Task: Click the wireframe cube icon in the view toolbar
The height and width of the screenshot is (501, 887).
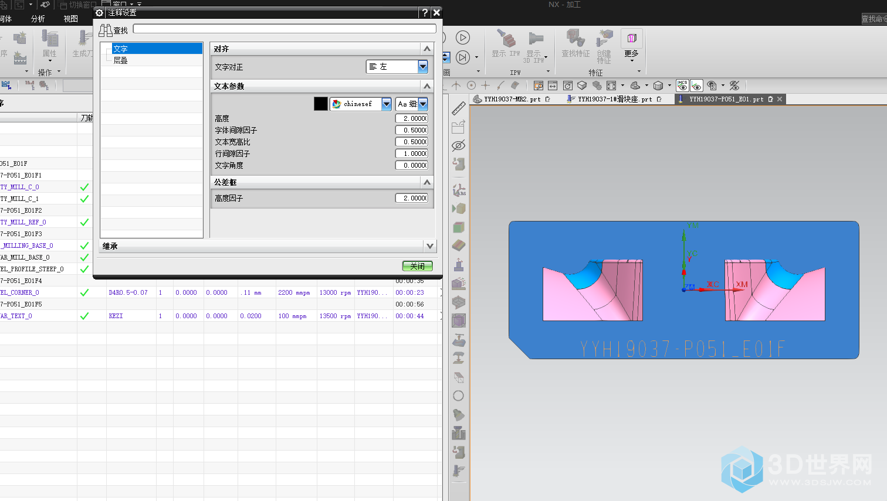Action: 582,86
